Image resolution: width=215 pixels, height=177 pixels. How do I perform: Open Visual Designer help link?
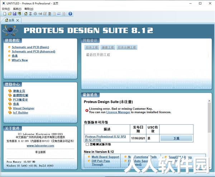tap(24, 108)
